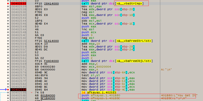Select address 00402571 in the address column
Screen dimensions: 203x101
(19, 70)
